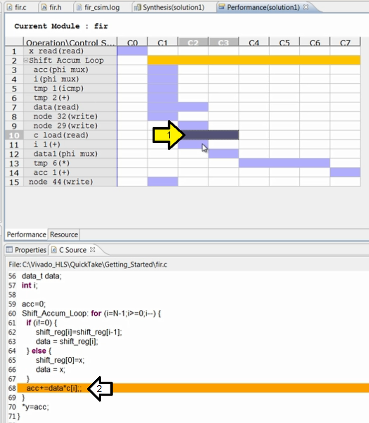Close the Performance(solution1) tab

[x=306, y=7]
